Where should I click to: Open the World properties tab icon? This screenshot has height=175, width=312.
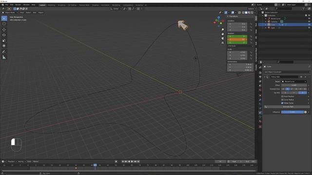(x=260, y=90)
